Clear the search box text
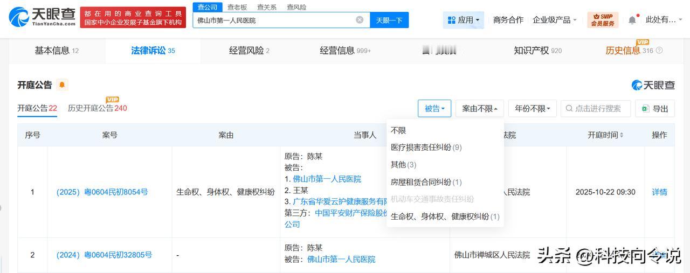This screenshot has width=690, height=273. coord(360,20)
